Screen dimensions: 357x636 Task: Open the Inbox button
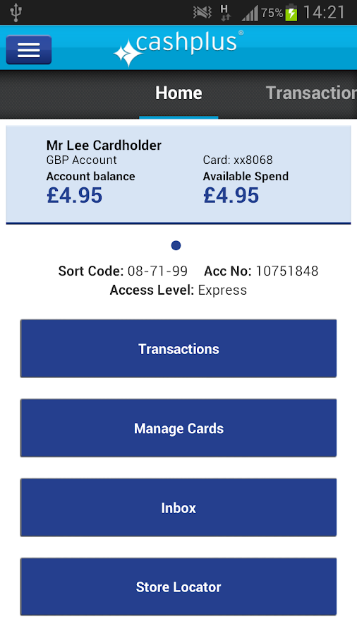click(x=178, y=507)
